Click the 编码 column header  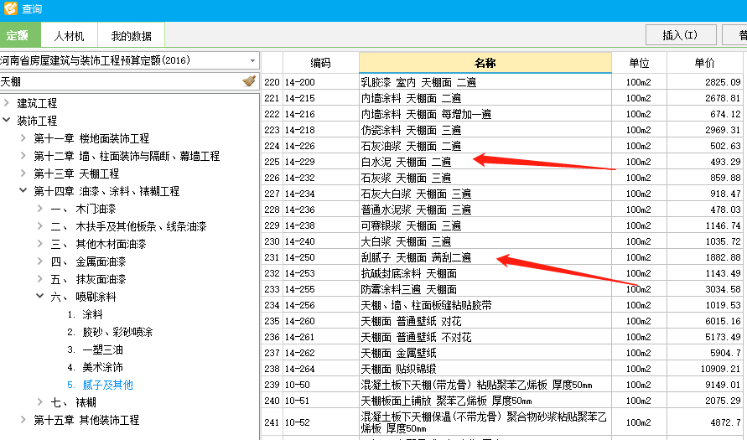coord(320,62)
